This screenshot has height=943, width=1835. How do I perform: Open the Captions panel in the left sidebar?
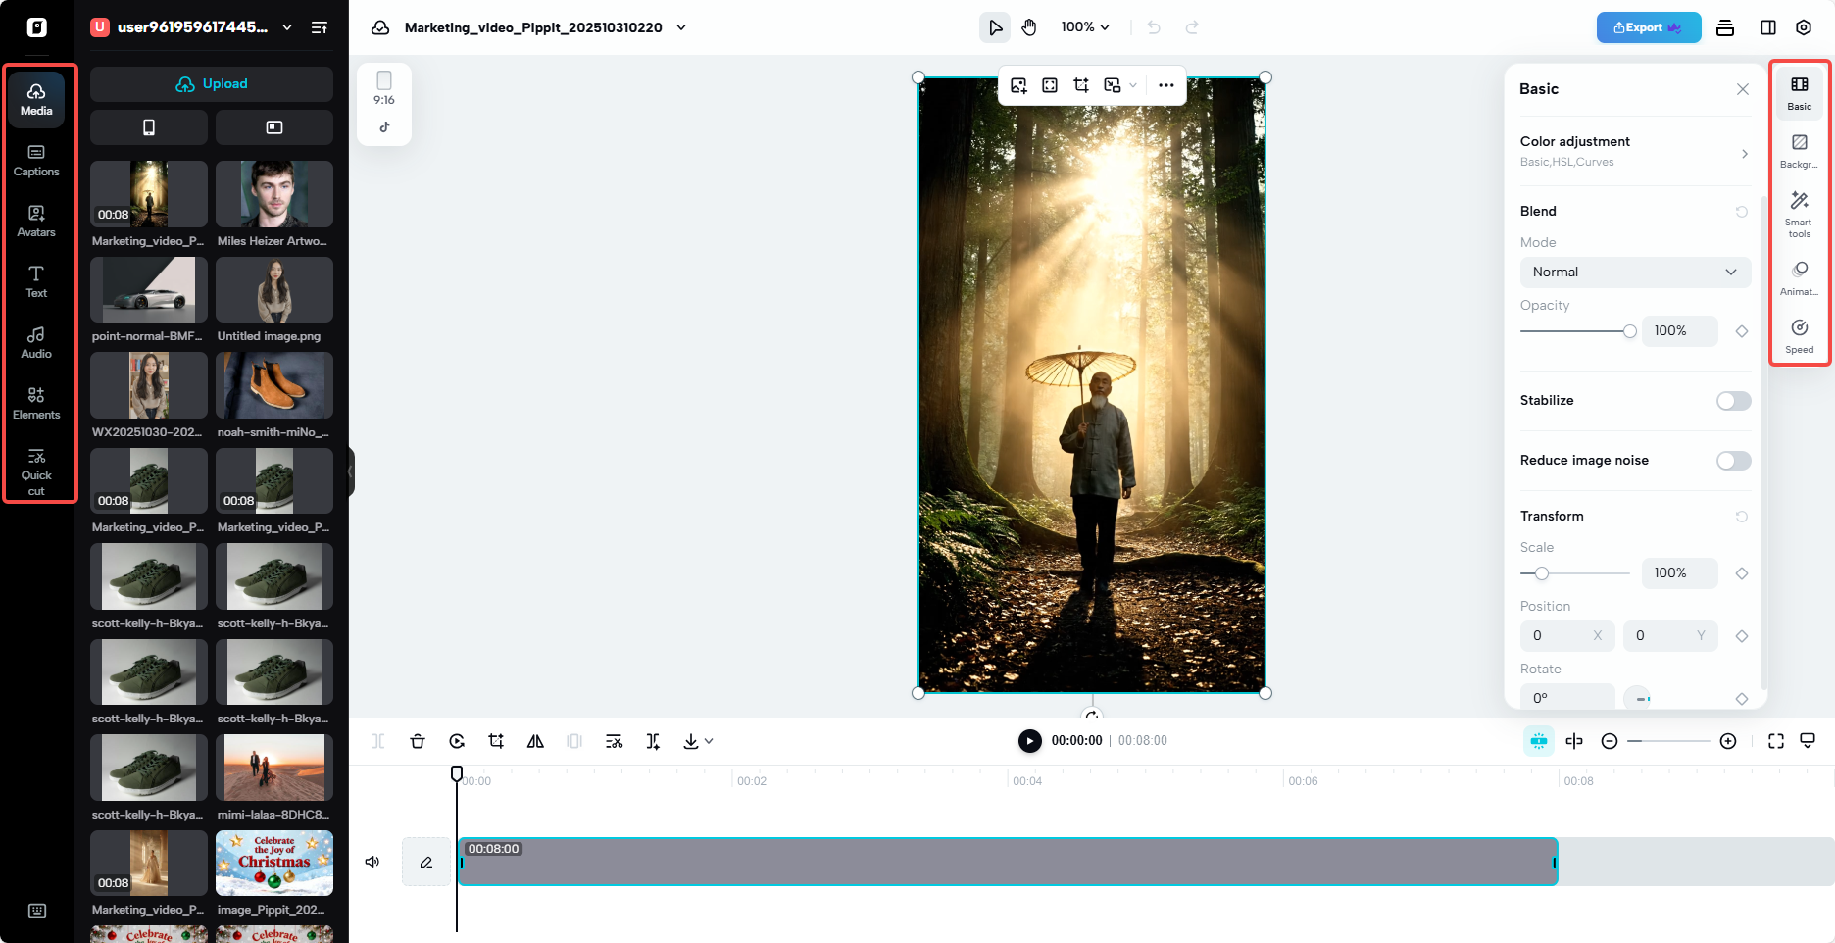coord(36,160)
